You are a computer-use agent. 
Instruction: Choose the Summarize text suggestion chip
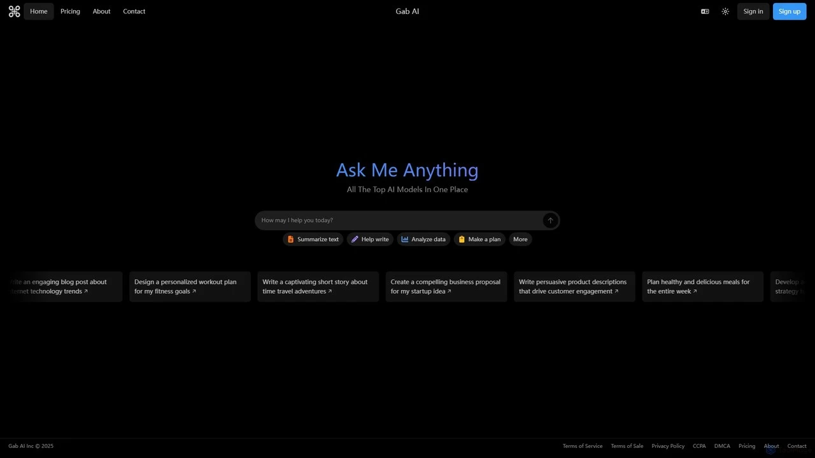tap(313, 239)
